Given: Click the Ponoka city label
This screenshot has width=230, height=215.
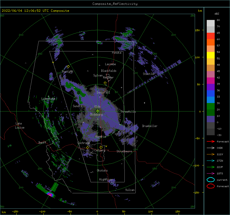Looking at the screenshot, I should coord(117,53).
